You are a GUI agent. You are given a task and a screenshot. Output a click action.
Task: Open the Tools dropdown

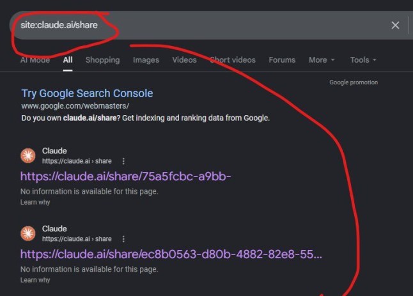click(363, 60)
